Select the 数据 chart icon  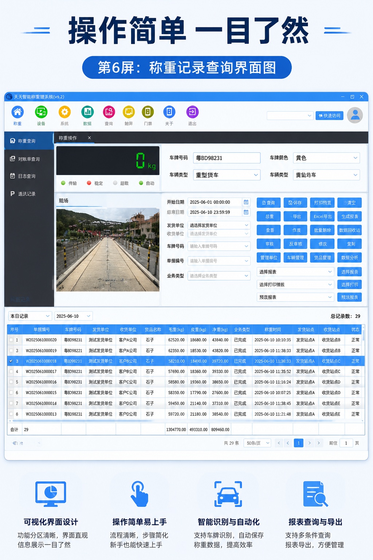[87, 112]
